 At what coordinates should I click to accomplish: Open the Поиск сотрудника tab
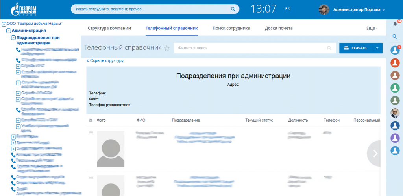(x=231, y=28)
